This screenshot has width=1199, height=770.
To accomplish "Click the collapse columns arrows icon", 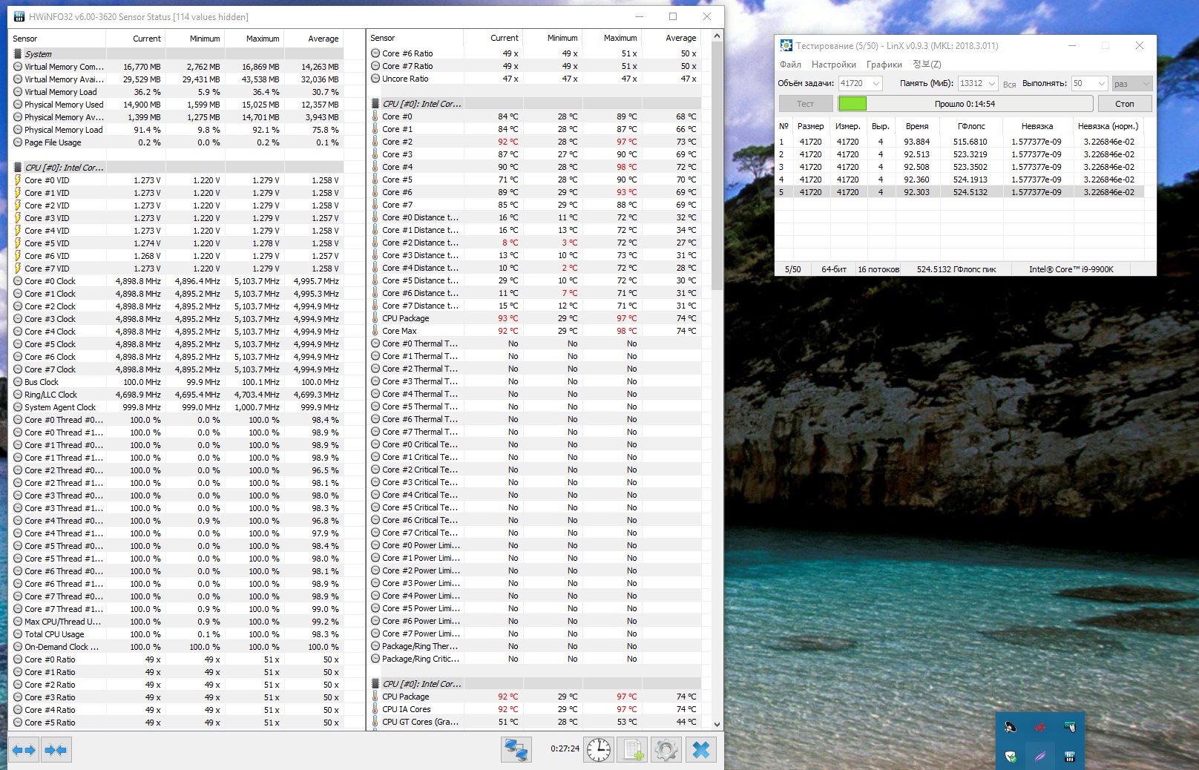I will (56, 750).
